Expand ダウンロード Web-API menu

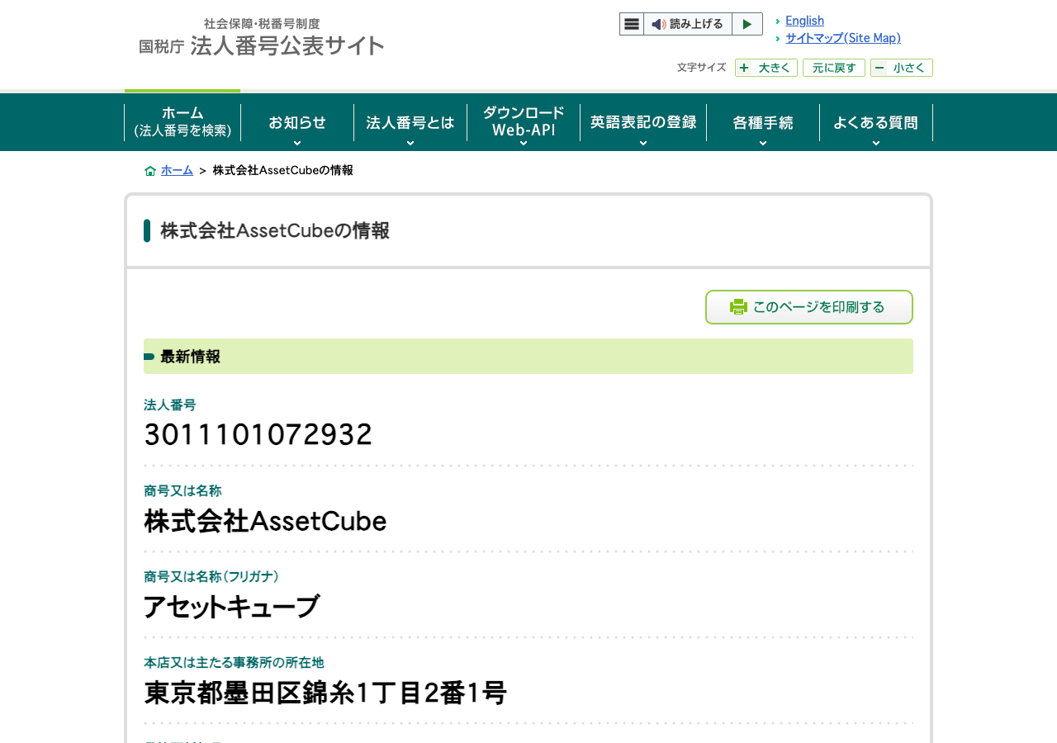524,122
